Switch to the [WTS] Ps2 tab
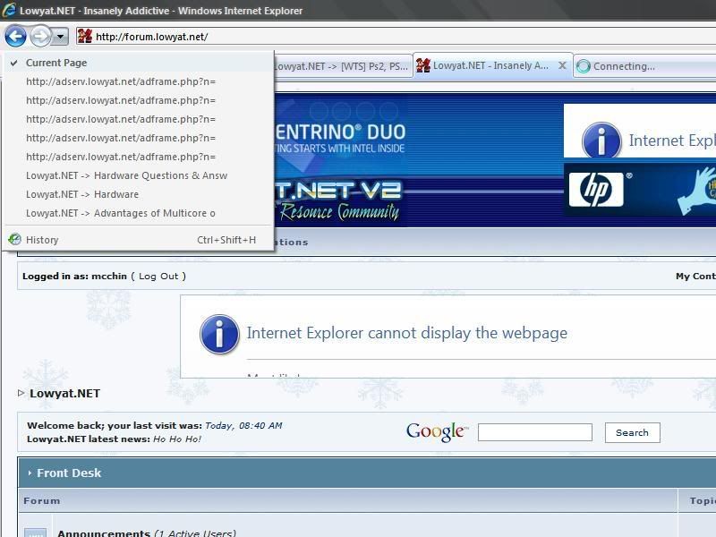 point(342,66)
